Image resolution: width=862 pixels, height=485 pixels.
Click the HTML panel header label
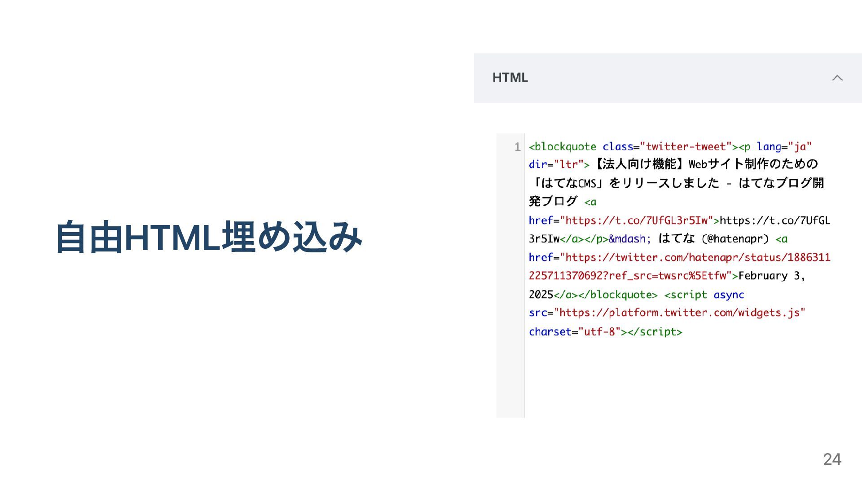click(510, 78)
